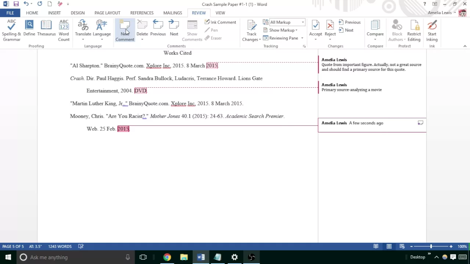Accept the current change
The height and width of the screenshot is (264, 470).
315,28
